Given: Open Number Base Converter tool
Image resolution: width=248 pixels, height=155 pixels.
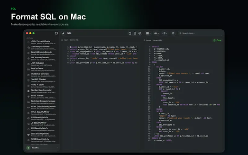Looking at the screenshot, I should coord(42,91).
